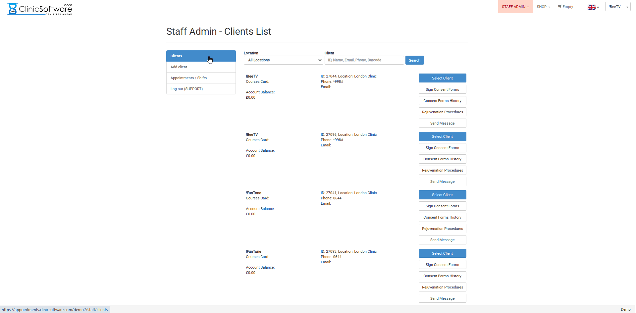Select Client for !FunTone ID 27093
This screenshot has width=636, height=313.
442,253
